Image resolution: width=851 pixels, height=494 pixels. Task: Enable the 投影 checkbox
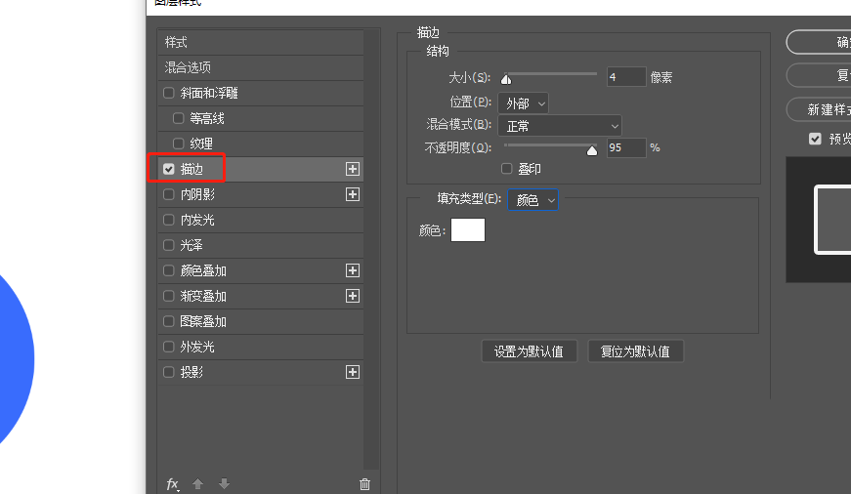click(169, 372)
